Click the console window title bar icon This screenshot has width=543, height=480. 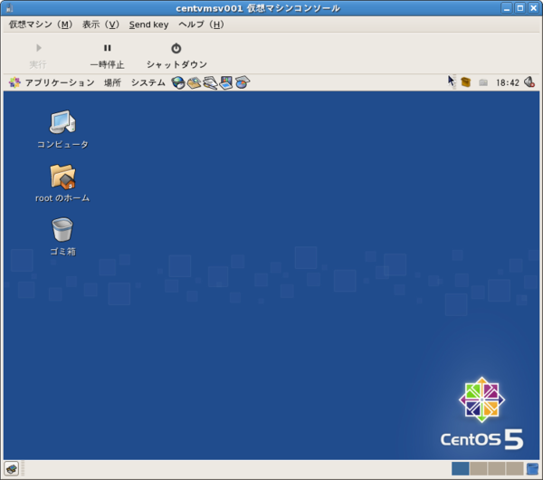10,8
